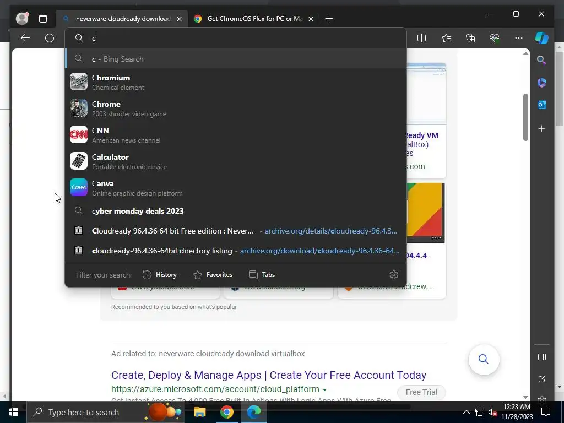This screenshot has height=423, width=564.
Task: Show hidden system tray icons
Action: (x=466, y=412)
